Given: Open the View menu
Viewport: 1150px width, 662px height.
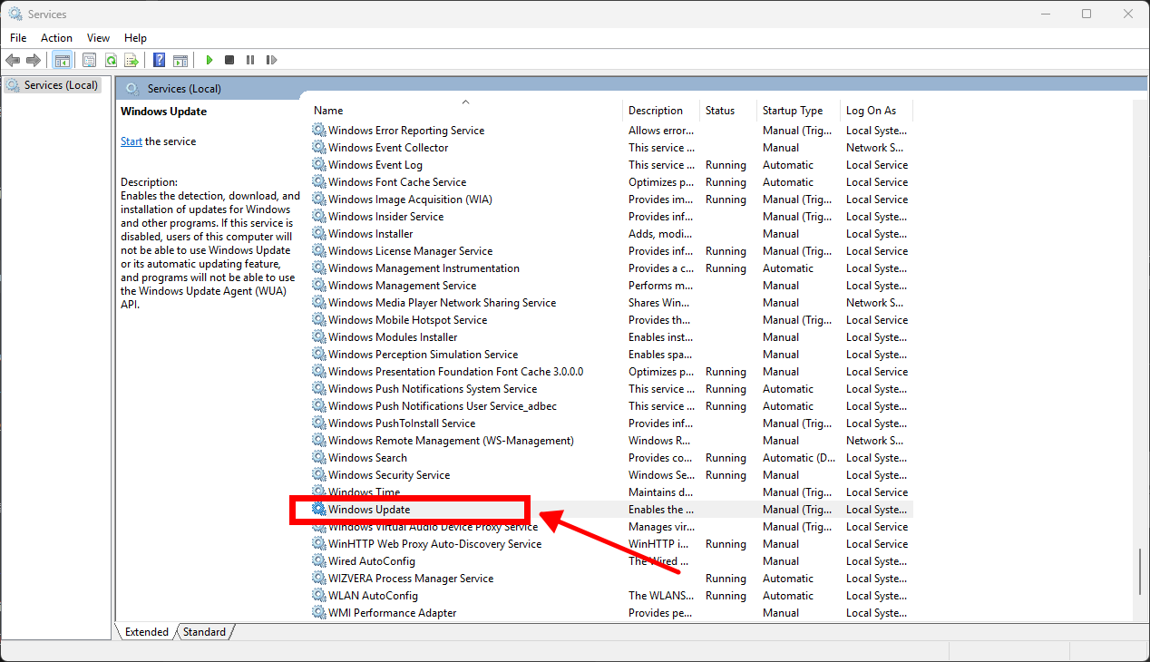Looking at the screenshot, I should coord(98,38).
